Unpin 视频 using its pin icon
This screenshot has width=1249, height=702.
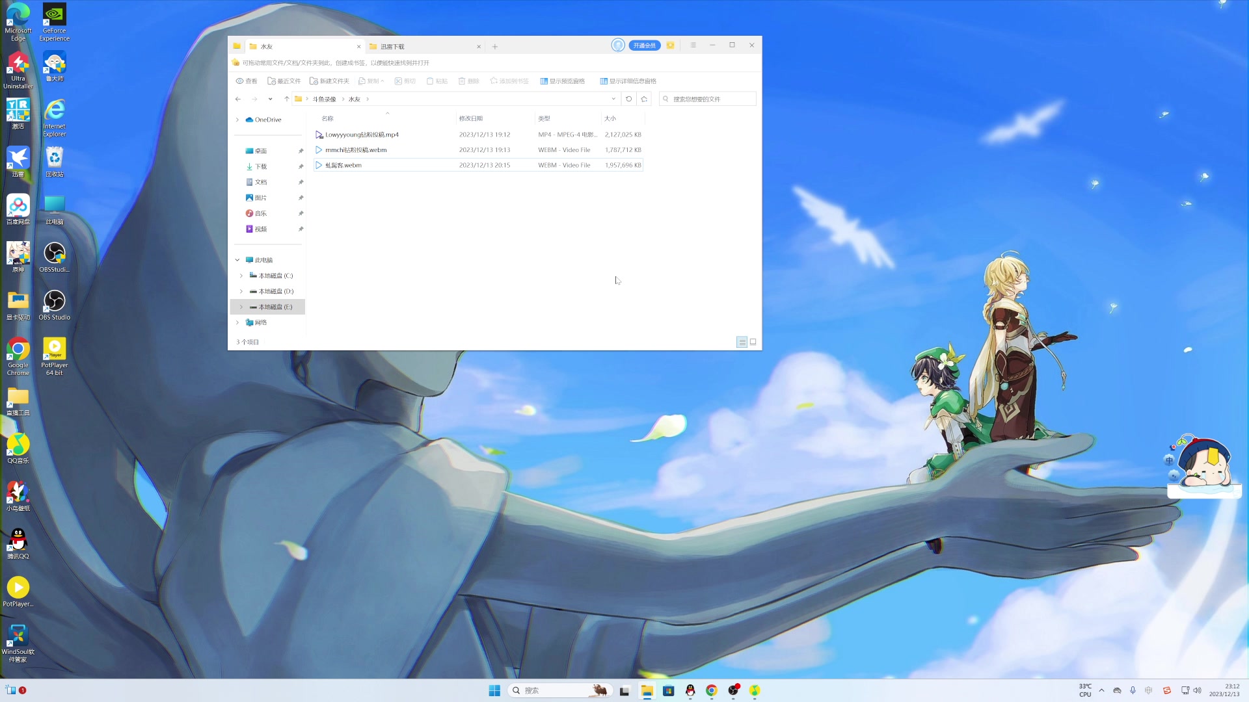click(301, 229)
